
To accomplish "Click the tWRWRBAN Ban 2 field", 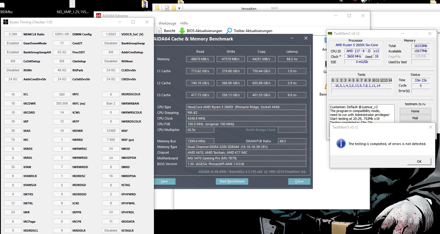I will click(x=111, y=103).
